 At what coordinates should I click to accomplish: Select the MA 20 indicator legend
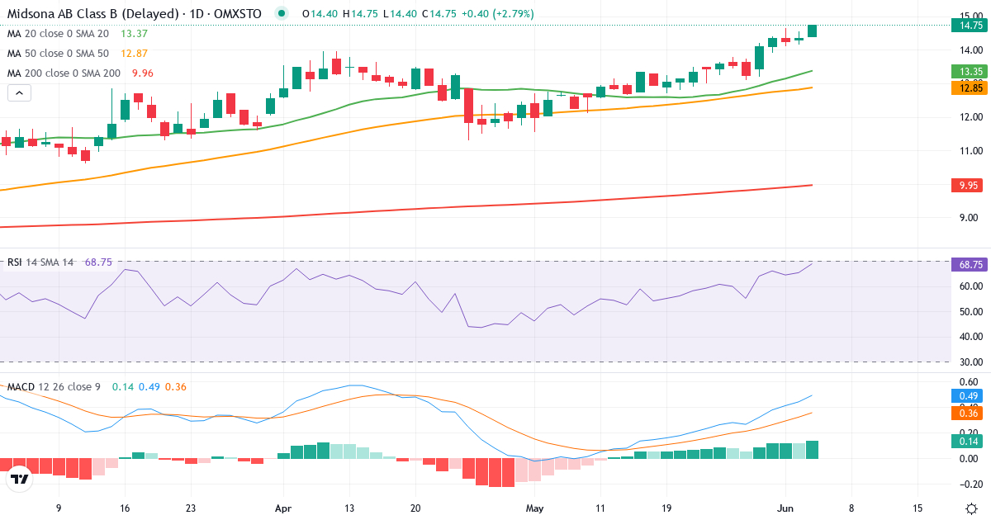58,34
